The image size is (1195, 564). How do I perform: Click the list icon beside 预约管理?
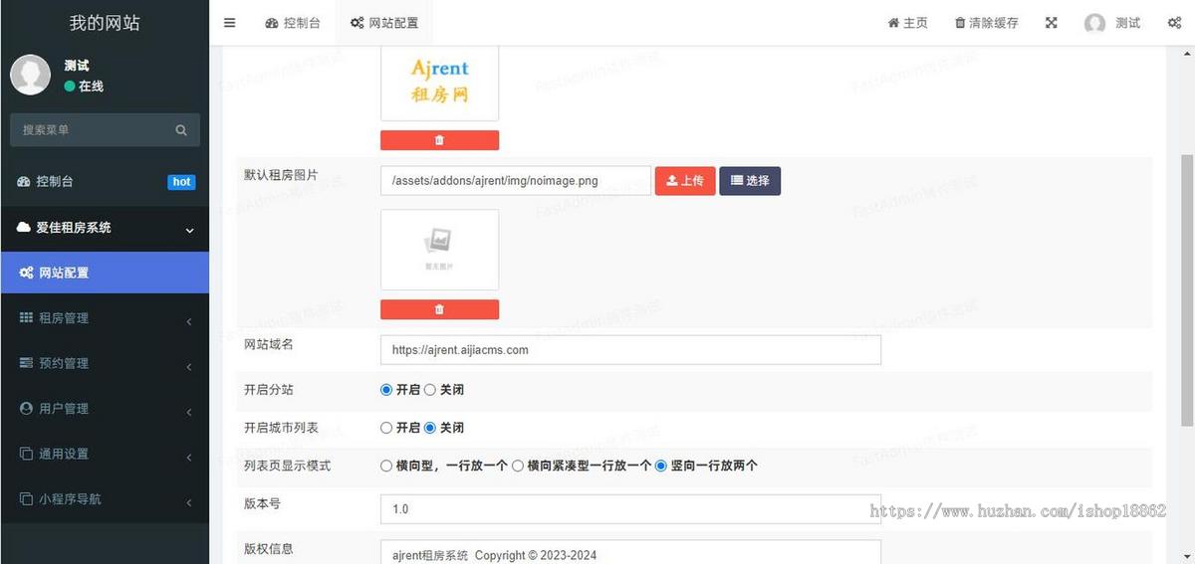pos(26,364)
